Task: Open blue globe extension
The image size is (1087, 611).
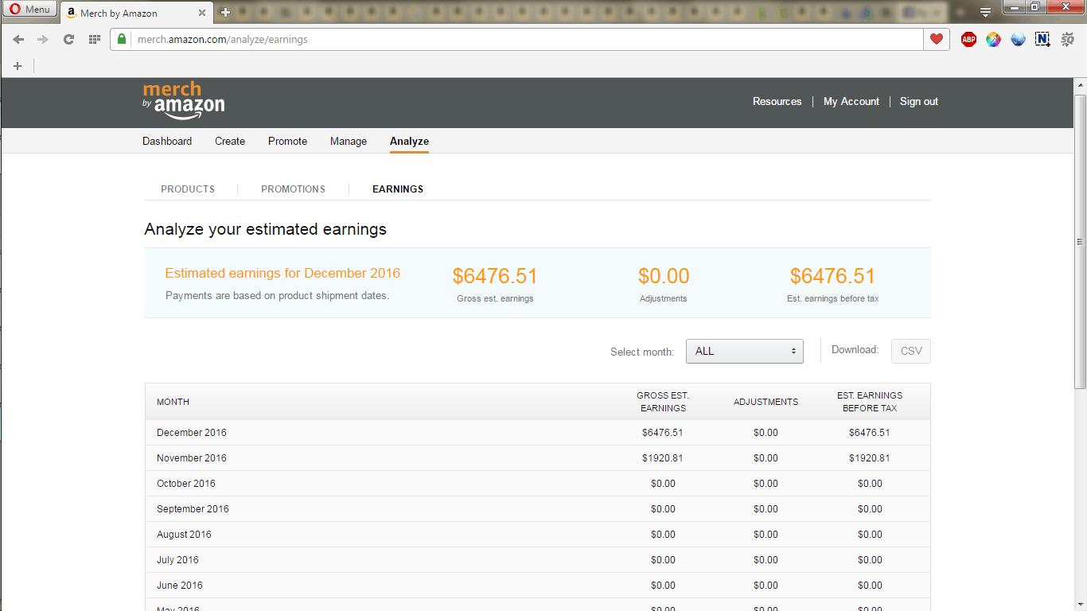Action: click(1018, 39)
